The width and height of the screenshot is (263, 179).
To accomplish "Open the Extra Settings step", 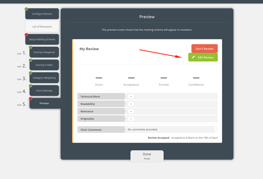I will click(x=44, y=91).
